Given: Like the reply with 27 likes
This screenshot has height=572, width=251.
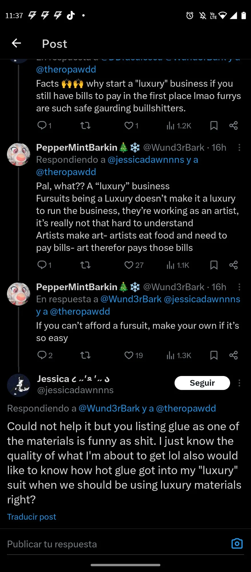Looking at the screenshot, I should (x=129, y=265).
